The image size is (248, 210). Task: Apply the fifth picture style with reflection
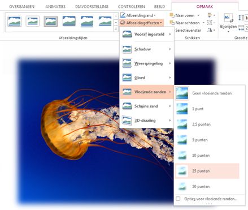[87, 21]
